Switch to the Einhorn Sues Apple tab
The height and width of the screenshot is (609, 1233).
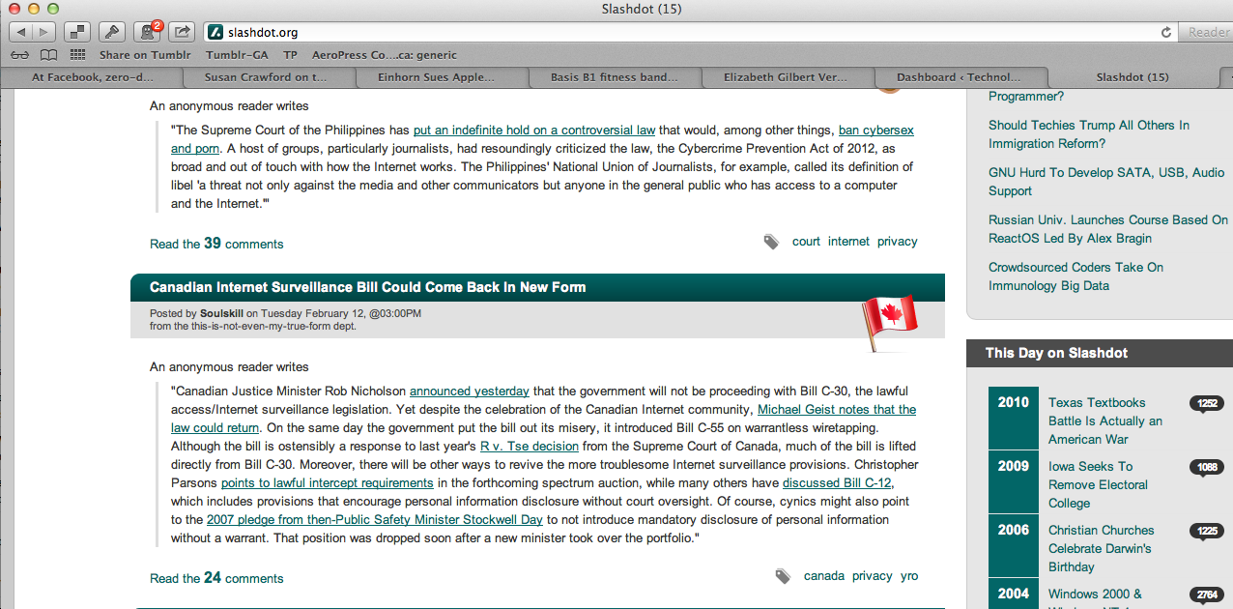tap(443, 77)
